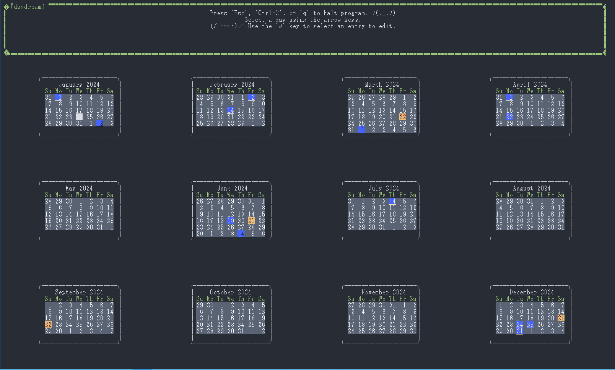
Task: Click October 31 in the October calendar
Action: 241,331
